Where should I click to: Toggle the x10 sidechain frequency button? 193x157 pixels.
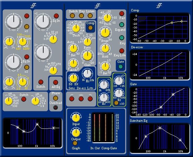[x=116, y=103]
